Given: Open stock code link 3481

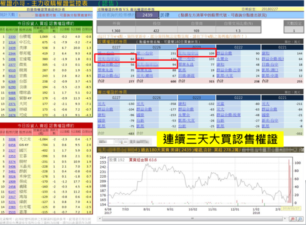Looking at the screenshot, I should (12, 171).
